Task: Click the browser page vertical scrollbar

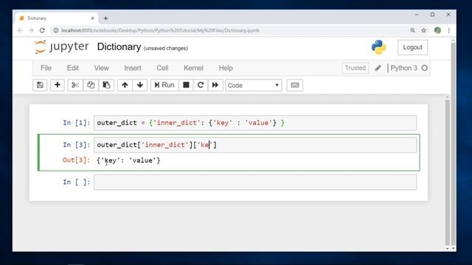Action: click(454, 144)
